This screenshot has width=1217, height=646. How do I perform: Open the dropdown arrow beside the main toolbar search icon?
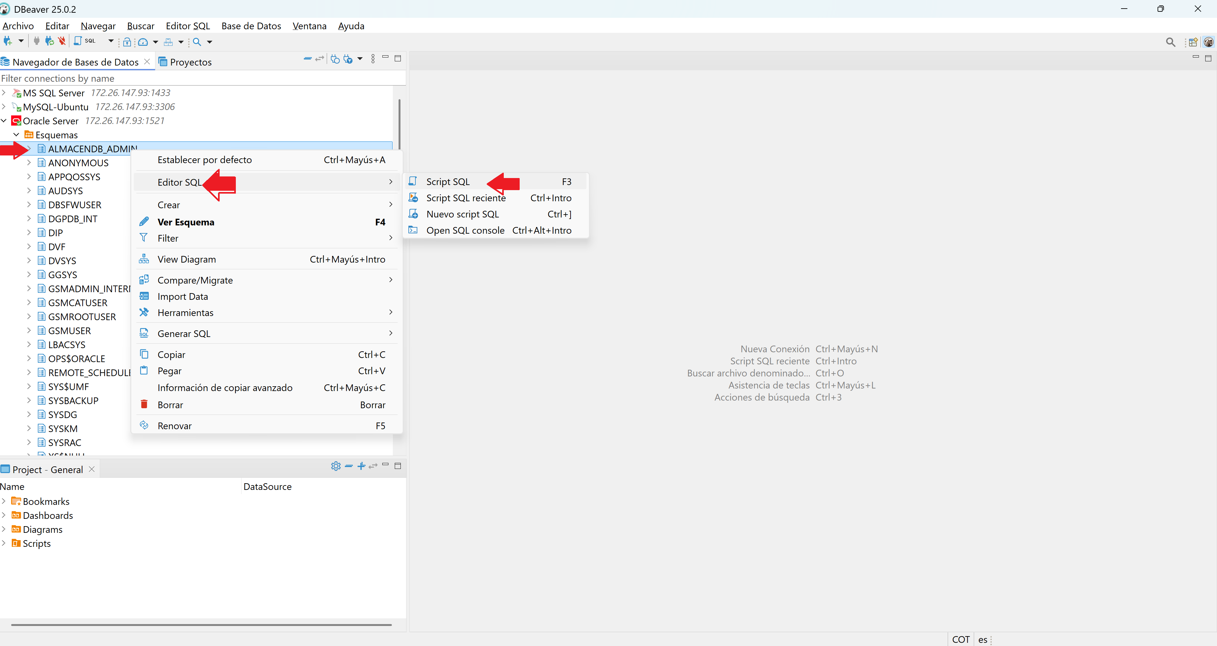click(x=209, y=42)
